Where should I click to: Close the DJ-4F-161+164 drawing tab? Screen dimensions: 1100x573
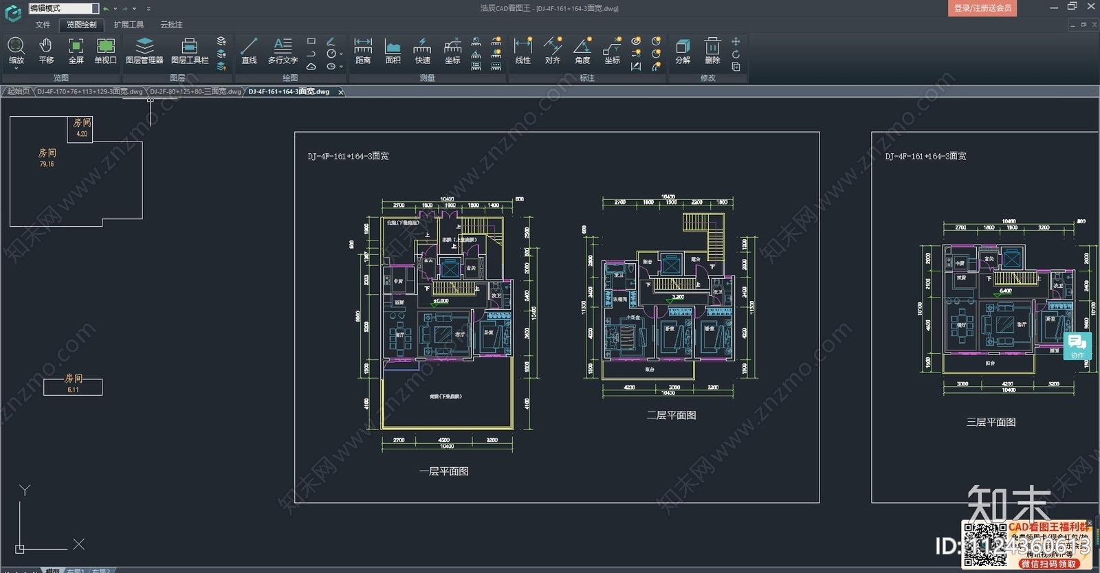point(340,92)
